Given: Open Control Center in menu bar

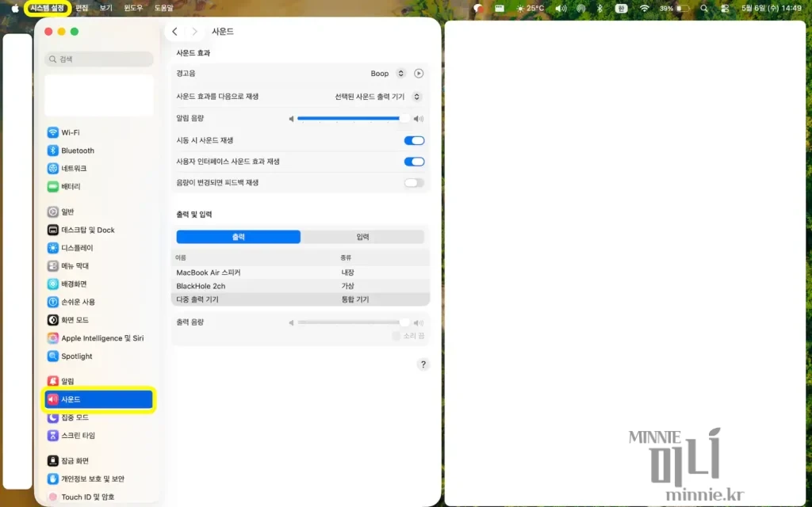Looking at the screenshot, I should click(725, 8).
